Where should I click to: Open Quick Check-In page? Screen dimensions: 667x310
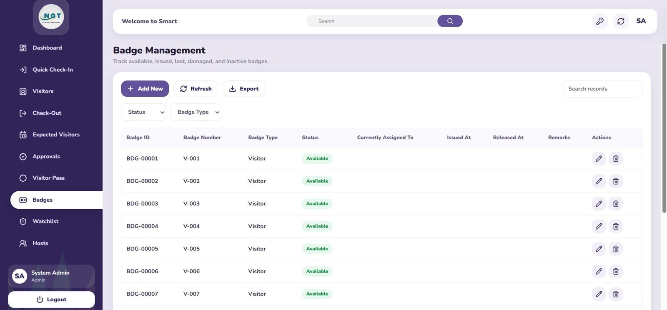click(x=53, y=70)
